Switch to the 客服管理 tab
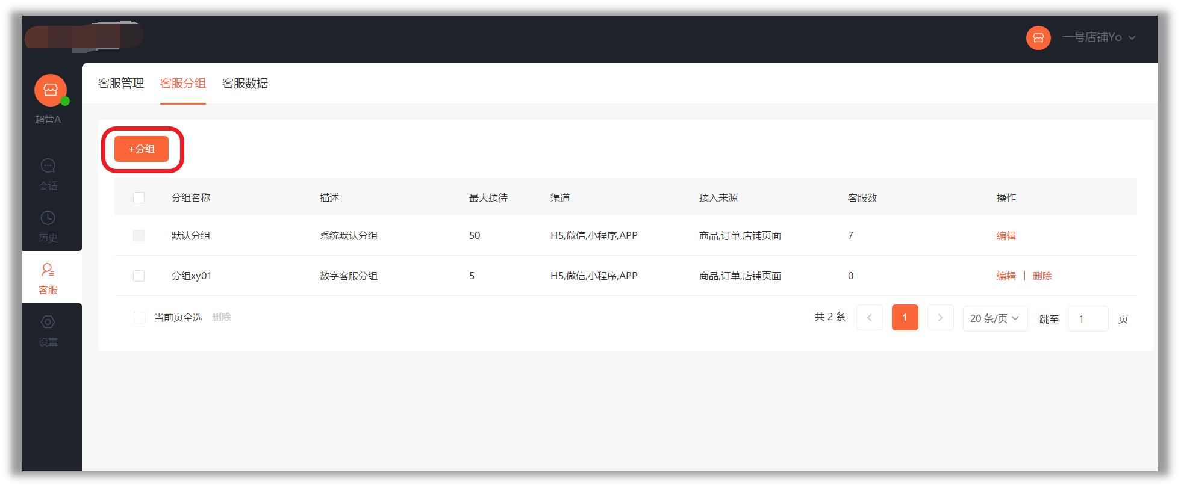 point(121,84)
